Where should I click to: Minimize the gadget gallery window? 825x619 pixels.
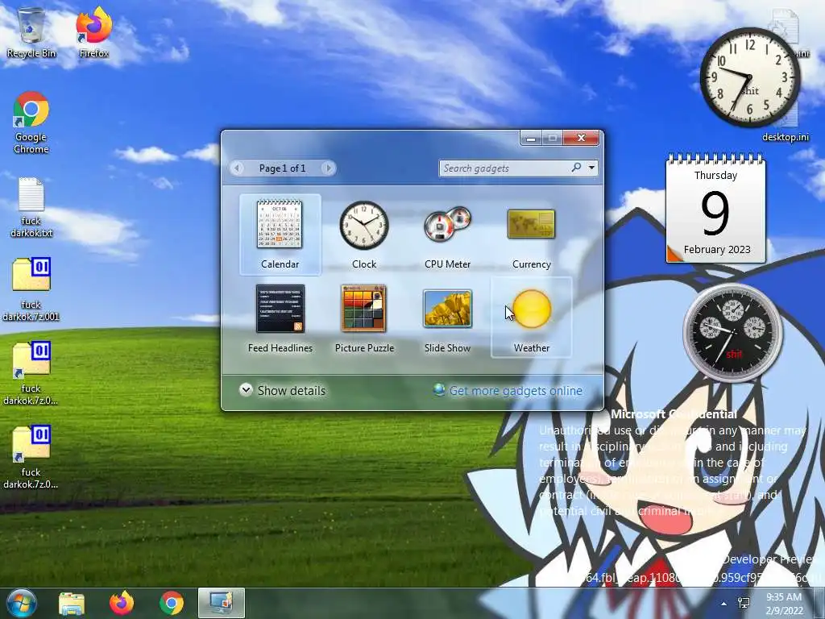click(531, 138)
